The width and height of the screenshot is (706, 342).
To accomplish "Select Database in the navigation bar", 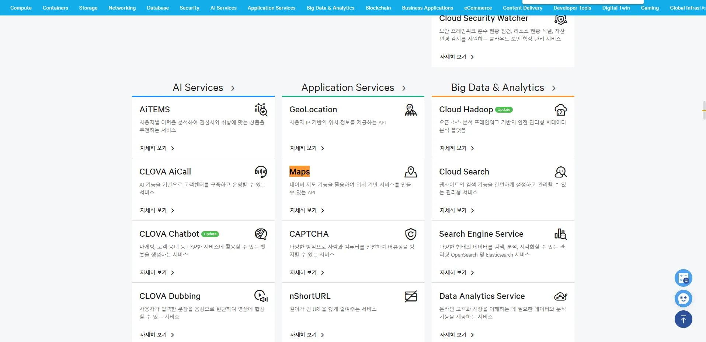I will [158, 8].
